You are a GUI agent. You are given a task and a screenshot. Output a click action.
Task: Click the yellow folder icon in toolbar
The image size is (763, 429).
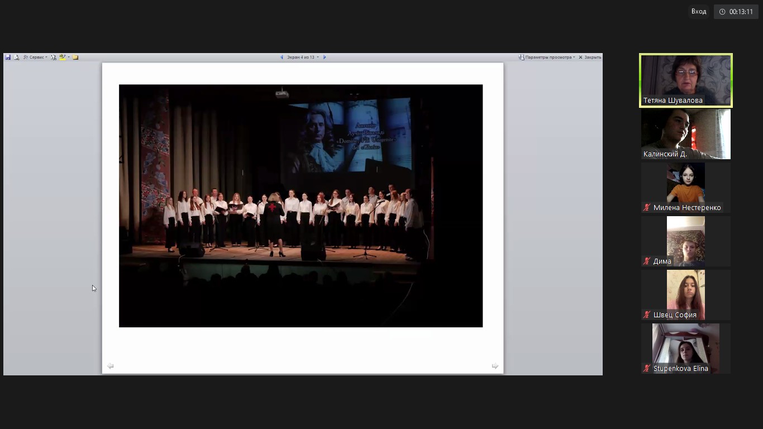tap(75, 57)
